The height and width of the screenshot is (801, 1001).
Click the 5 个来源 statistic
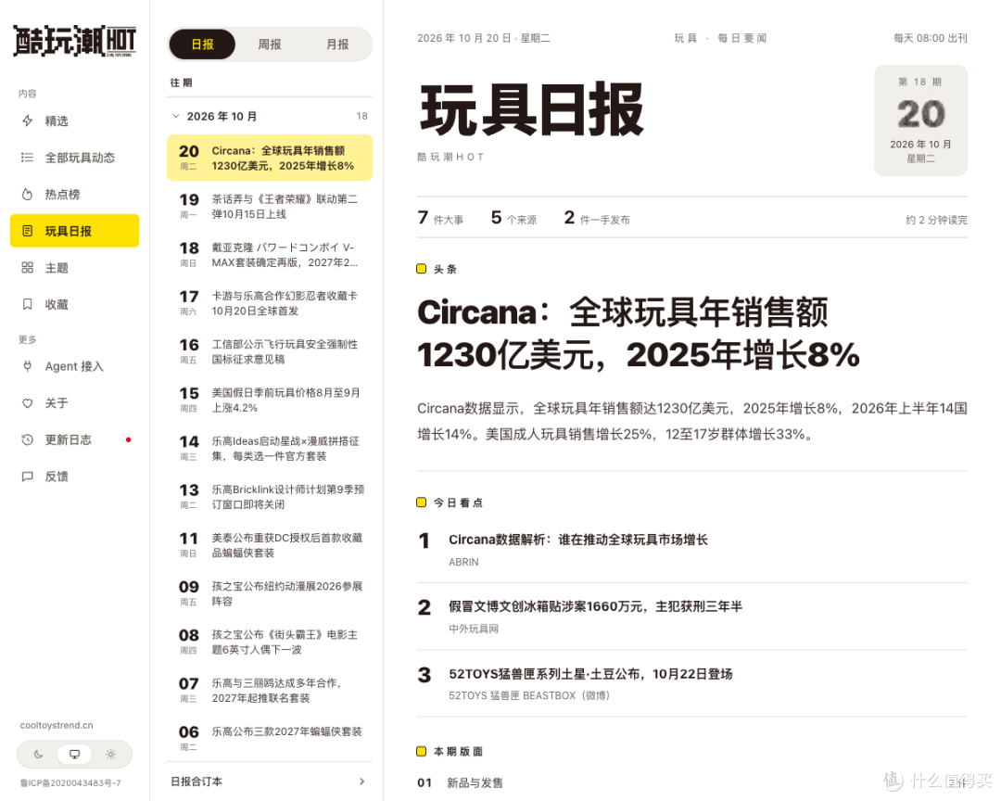pos(513,219)
